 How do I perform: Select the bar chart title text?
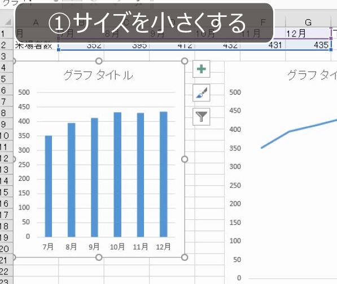98,76
